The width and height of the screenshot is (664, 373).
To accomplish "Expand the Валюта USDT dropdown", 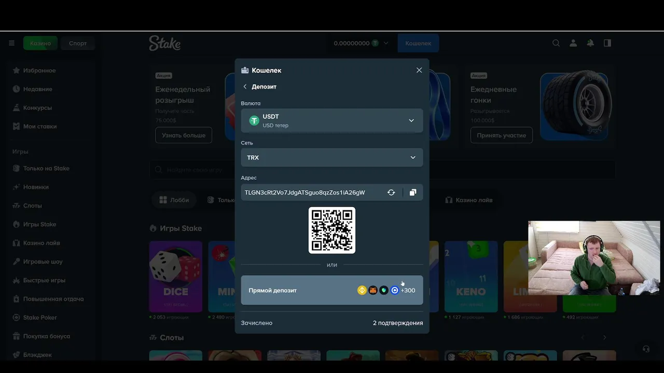I will (332, 120).
